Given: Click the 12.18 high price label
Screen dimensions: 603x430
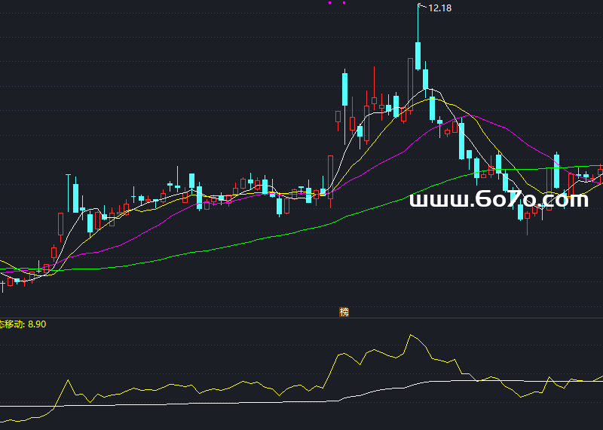Looking at the screenshot, I should [x=439, y=8].
